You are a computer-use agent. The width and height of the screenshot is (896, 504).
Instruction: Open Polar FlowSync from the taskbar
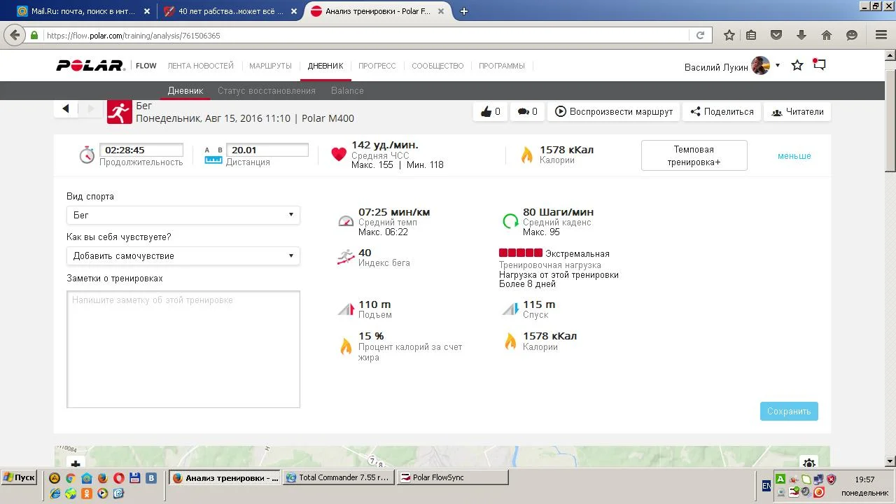click(452, 477)
